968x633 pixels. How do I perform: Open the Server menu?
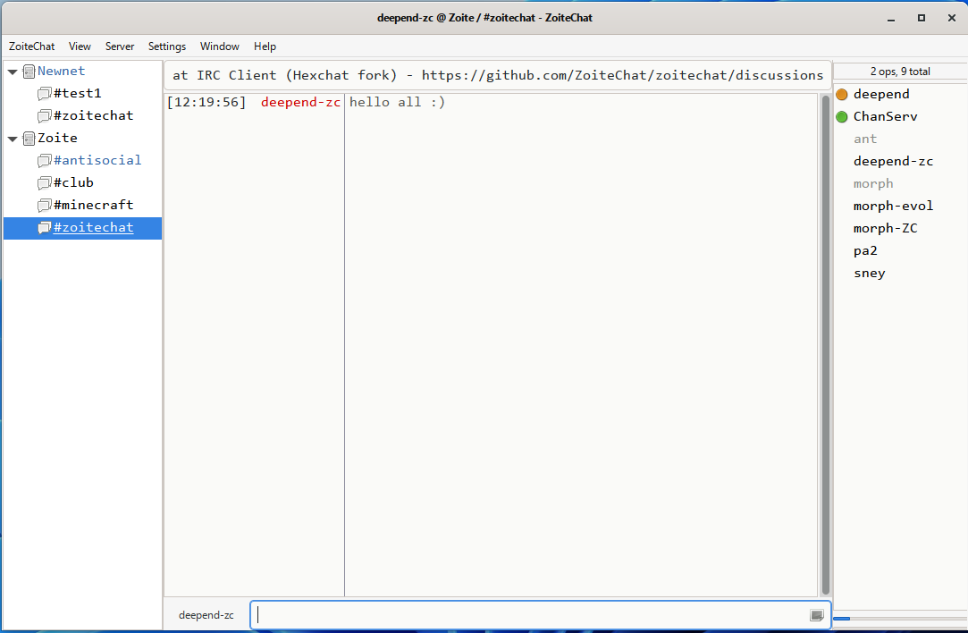(x=119, y=46)
